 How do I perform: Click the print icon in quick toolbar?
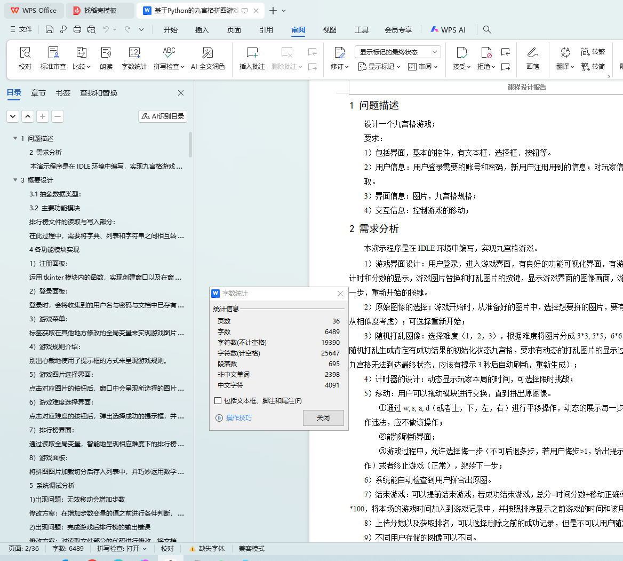click(x=77, y=29)
